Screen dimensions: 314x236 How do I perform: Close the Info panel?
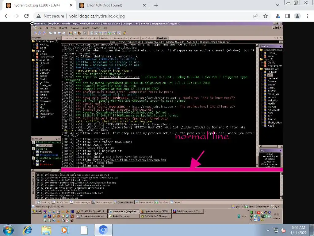pyautogui.click(x=280, y=151)
